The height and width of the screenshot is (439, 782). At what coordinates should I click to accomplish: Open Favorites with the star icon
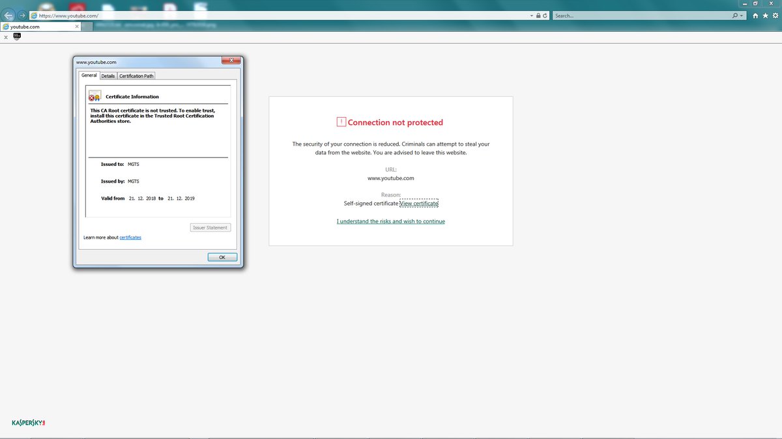point(764,16)
